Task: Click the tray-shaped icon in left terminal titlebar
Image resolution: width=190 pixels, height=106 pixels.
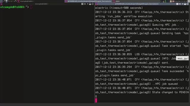Action: [x=90, y=4]
